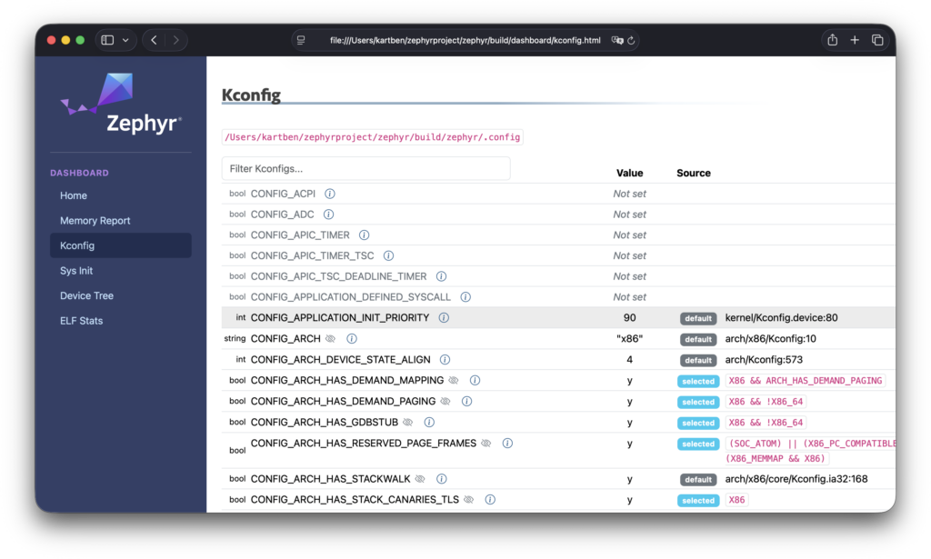Click info icon next to CONFIG_ACPI
The width and height of the screenshot is (931, 559).
pyautogui.click(x=330, y=194)
